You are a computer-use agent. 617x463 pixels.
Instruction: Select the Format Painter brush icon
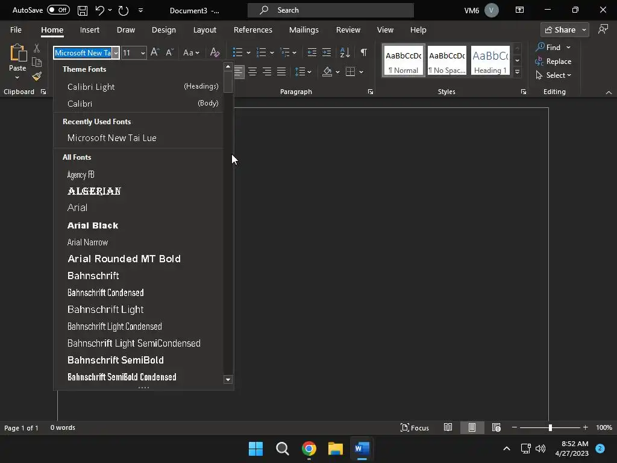point(37,76)
